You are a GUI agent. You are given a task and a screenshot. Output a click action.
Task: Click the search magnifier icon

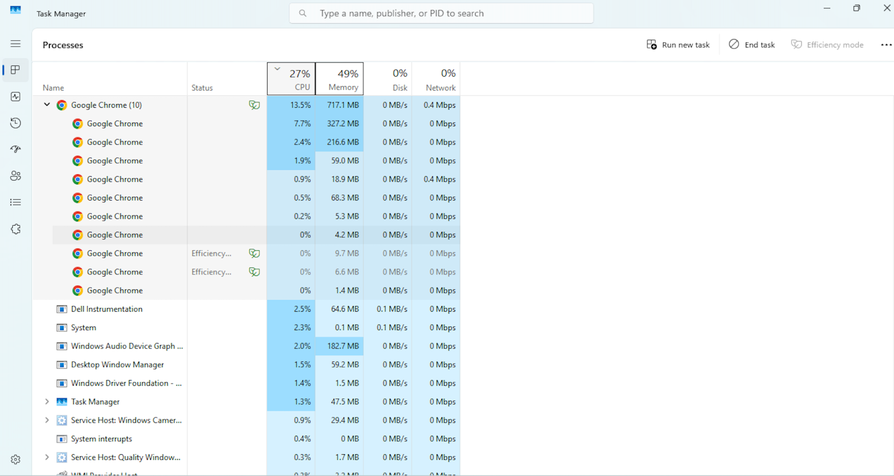pos(303,13)
